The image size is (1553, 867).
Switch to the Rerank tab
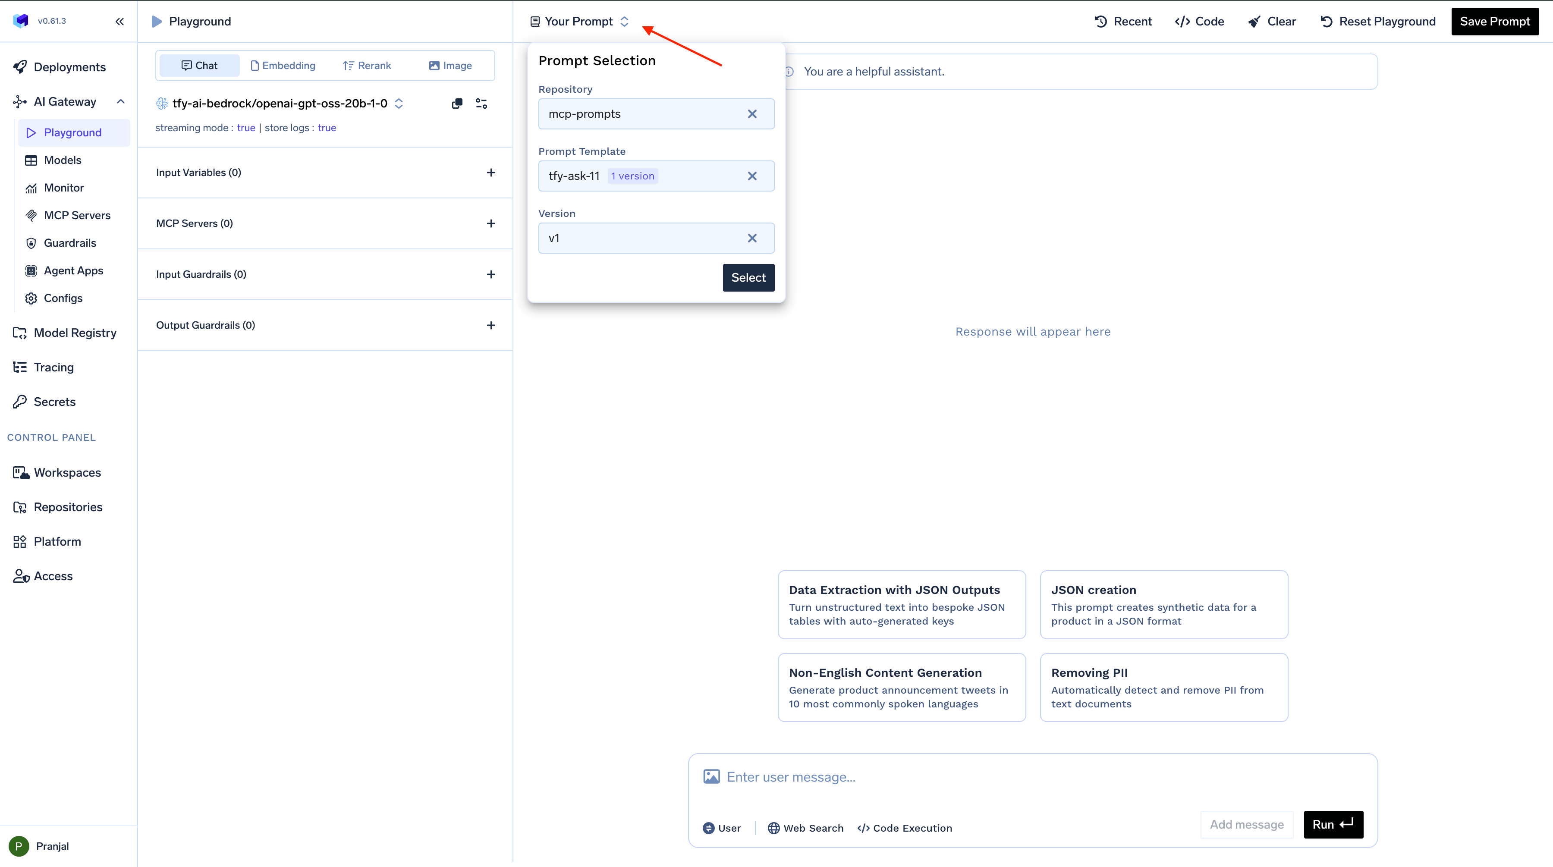(367, 66)
